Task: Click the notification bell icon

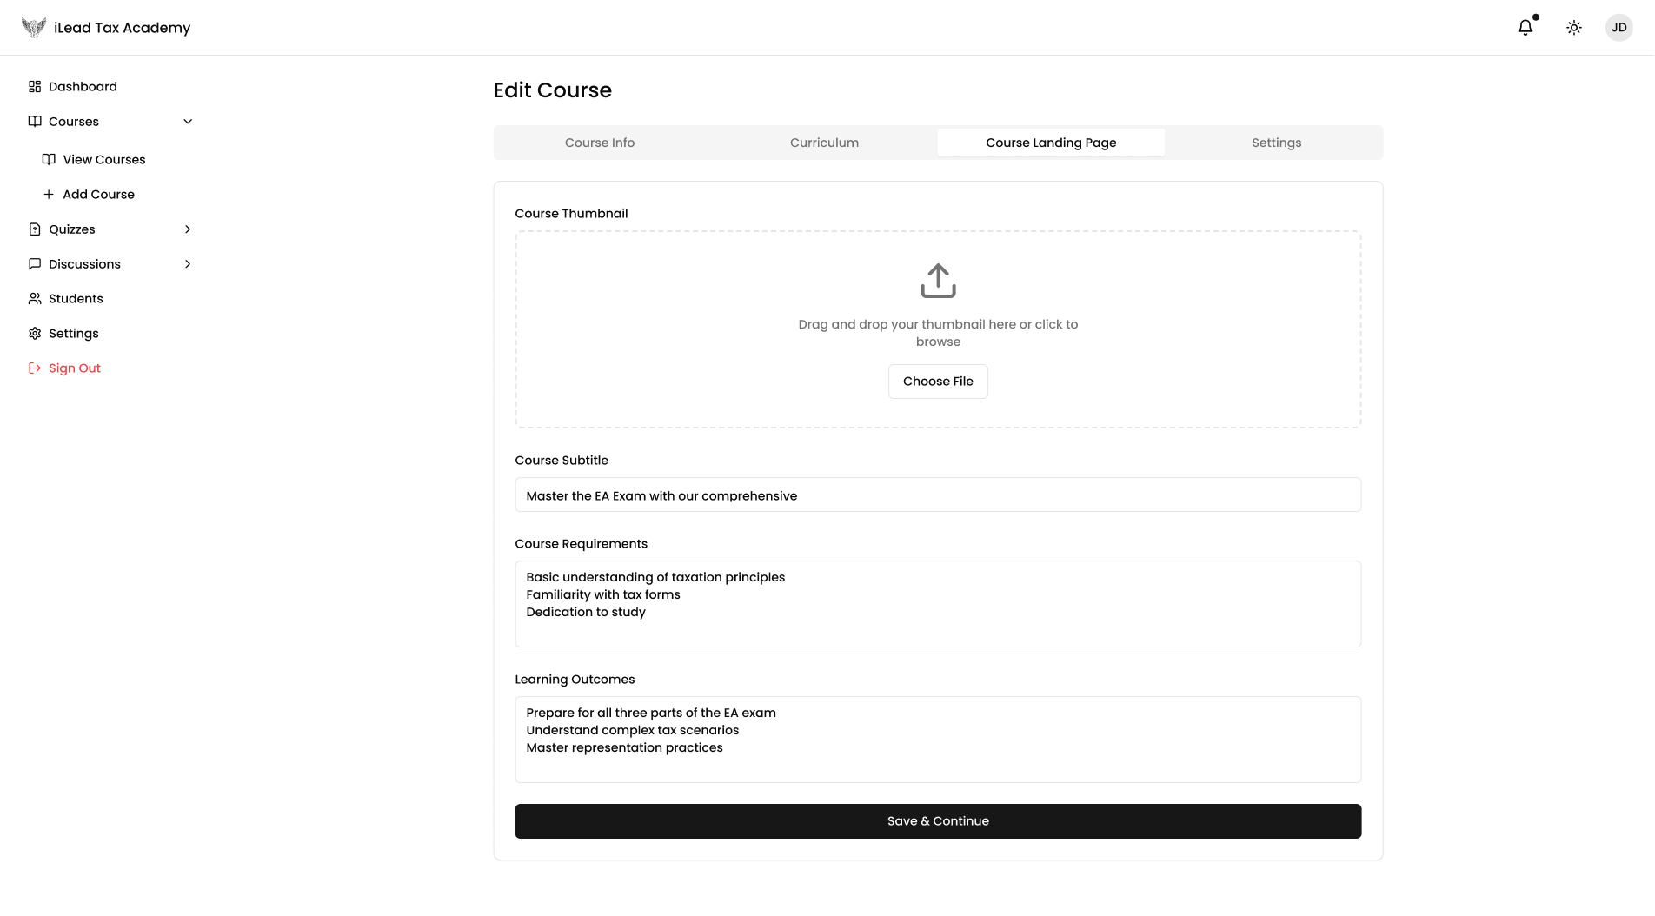Action: (x=1525, y=28)
